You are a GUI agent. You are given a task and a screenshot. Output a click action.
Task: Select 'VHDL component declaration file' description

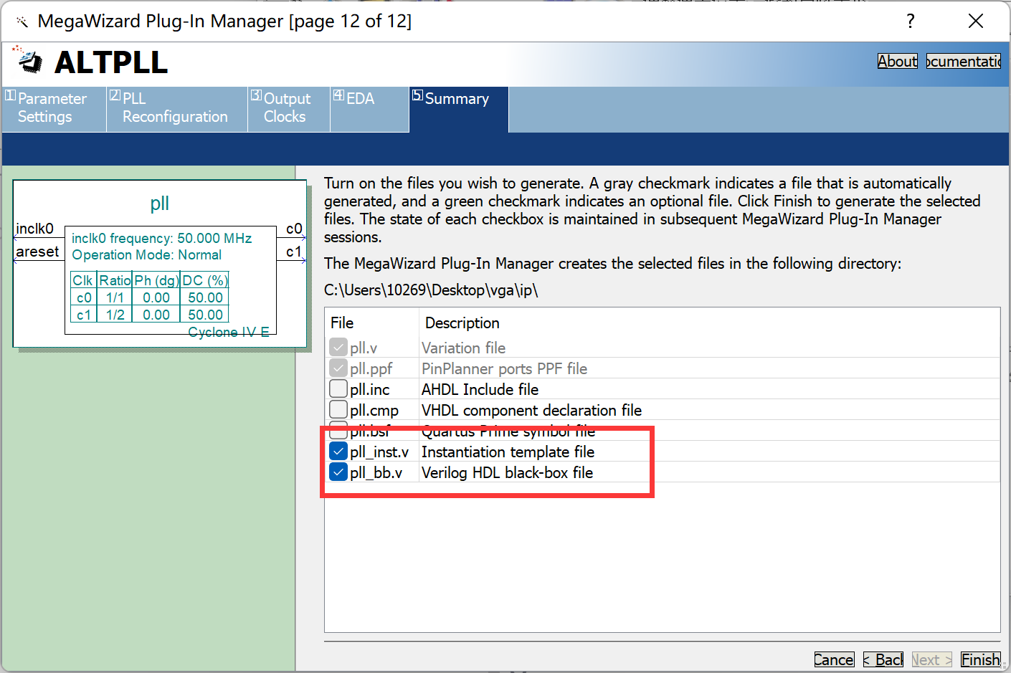click(531, 411)
